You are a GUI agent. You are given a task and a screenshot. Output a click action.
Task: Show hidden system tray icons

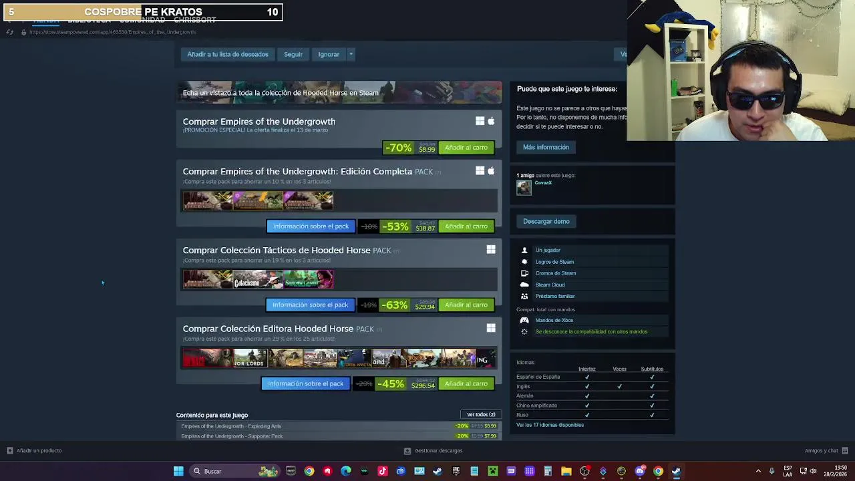tap(758, 471)
